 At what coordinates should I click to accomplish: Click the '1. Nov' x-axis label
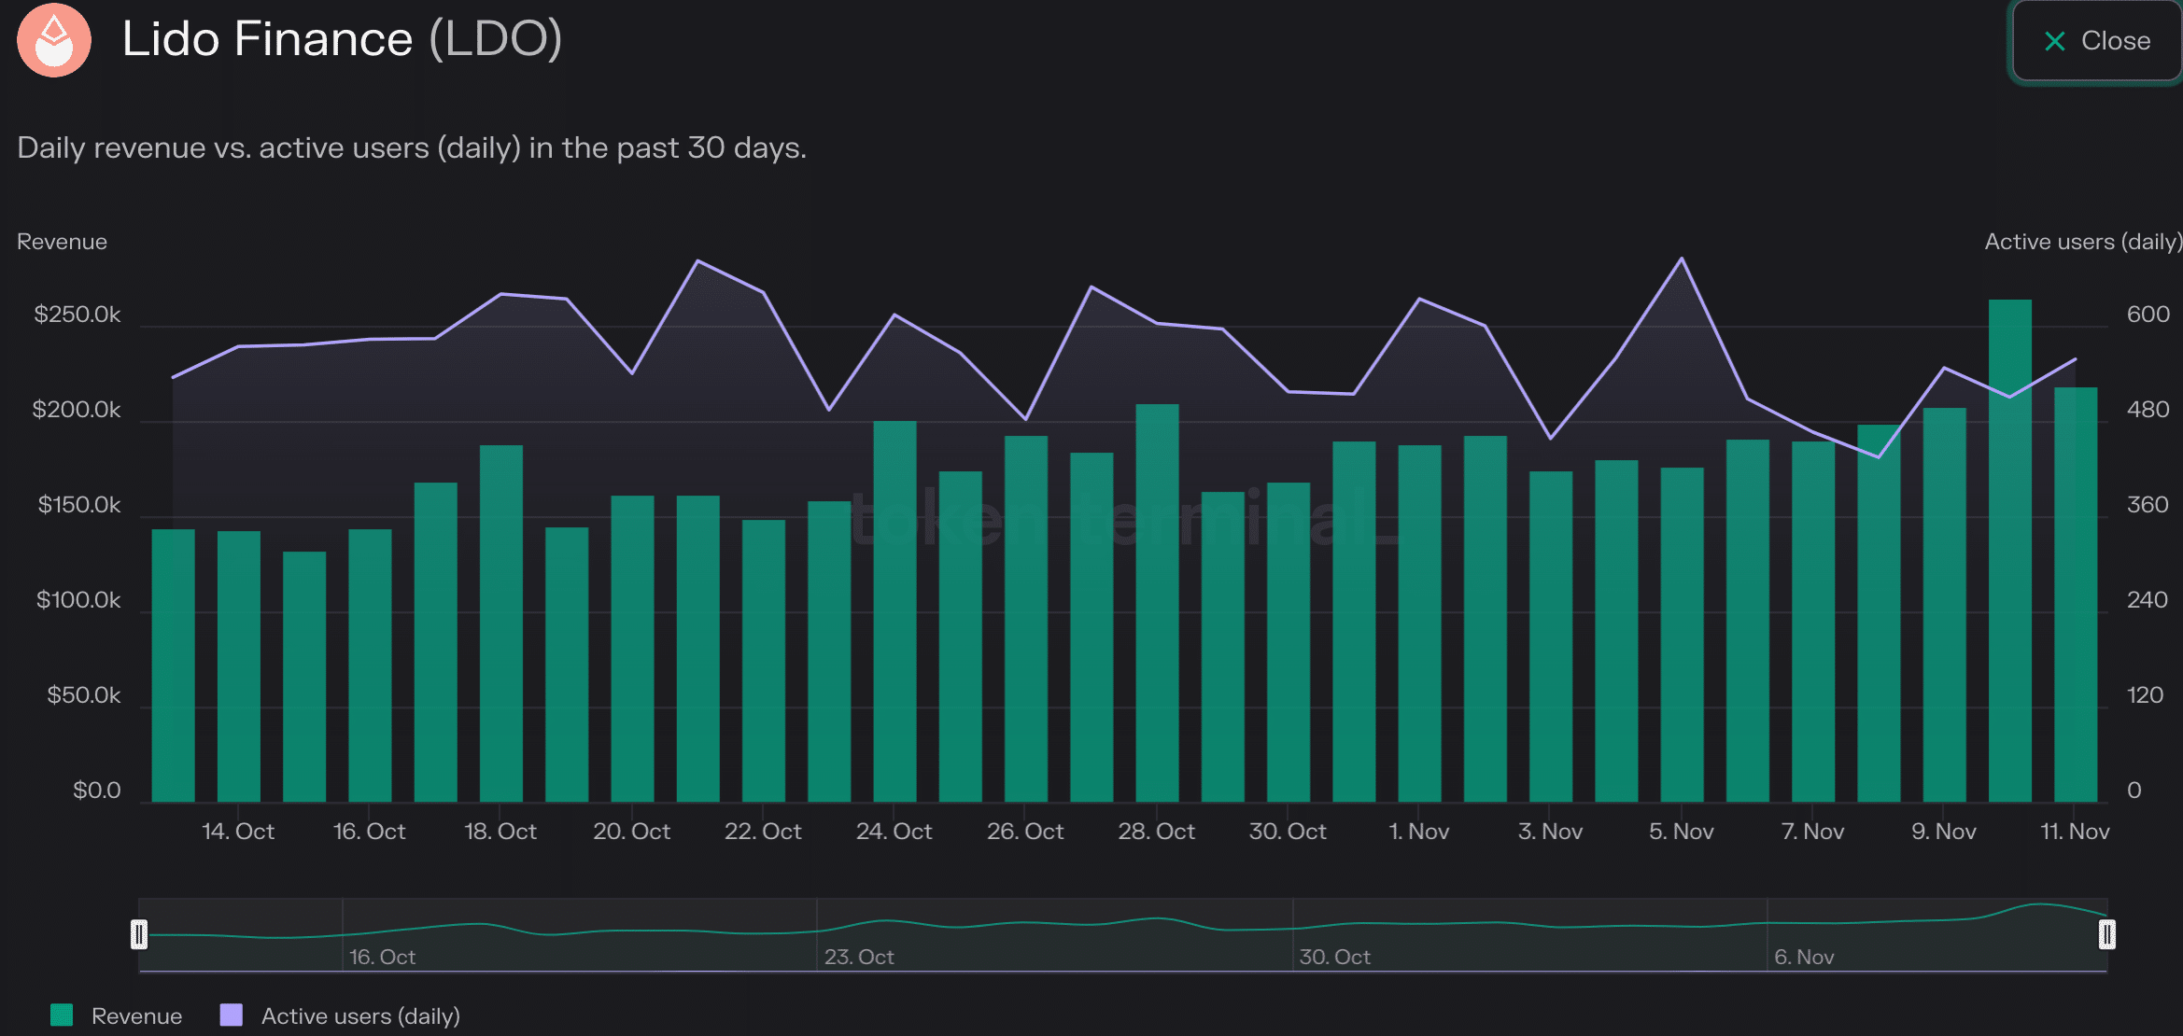coord(1418,831)
